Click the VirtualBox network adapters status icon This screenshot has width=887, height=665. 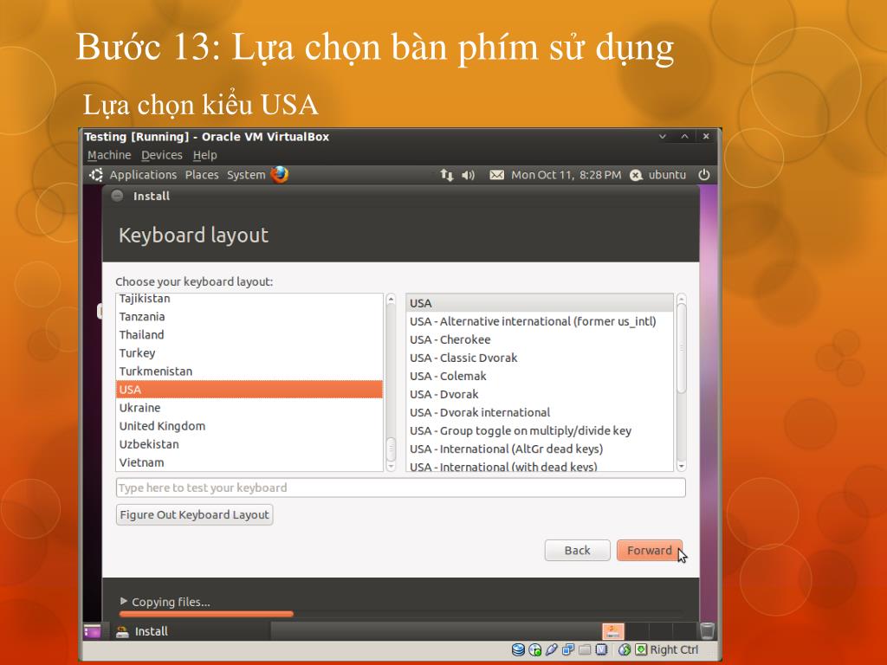(x=568, y=649)
